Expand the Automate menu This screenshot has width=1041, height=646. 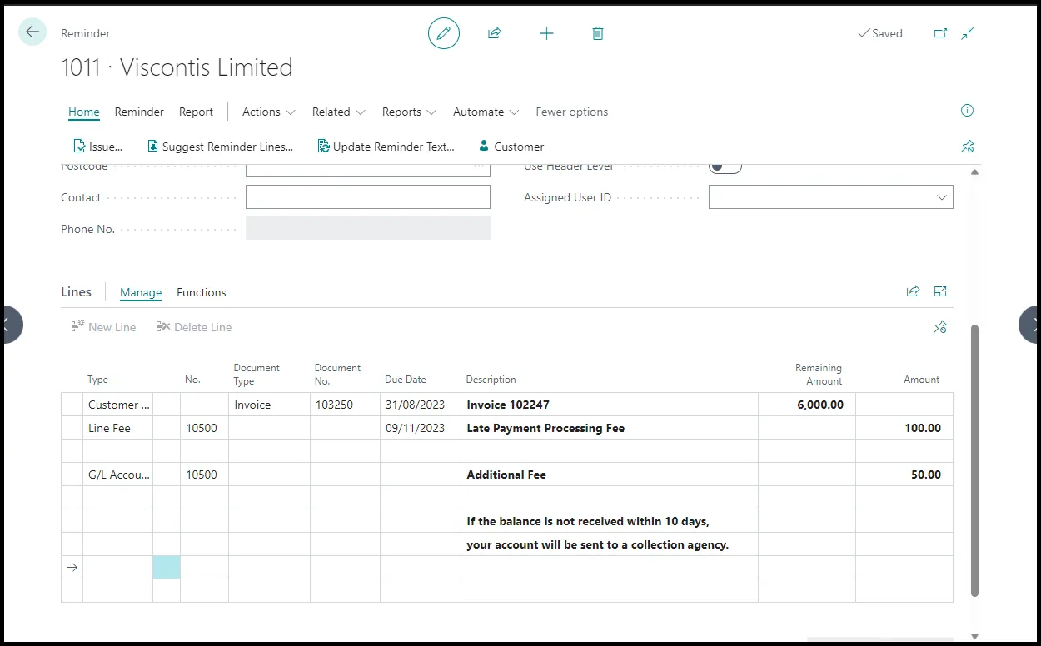(x=486, y=112)
